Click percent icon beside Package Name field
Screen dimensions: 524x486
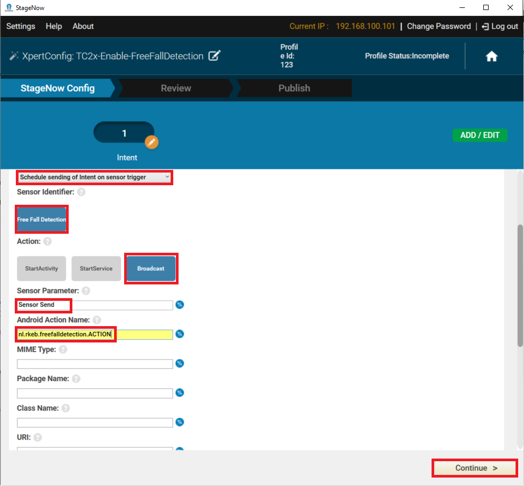click(x=180, y=393)
